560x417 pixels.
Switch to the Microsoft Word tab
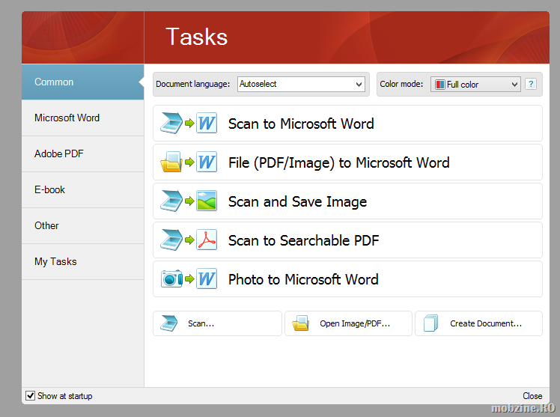pos(67,118)
